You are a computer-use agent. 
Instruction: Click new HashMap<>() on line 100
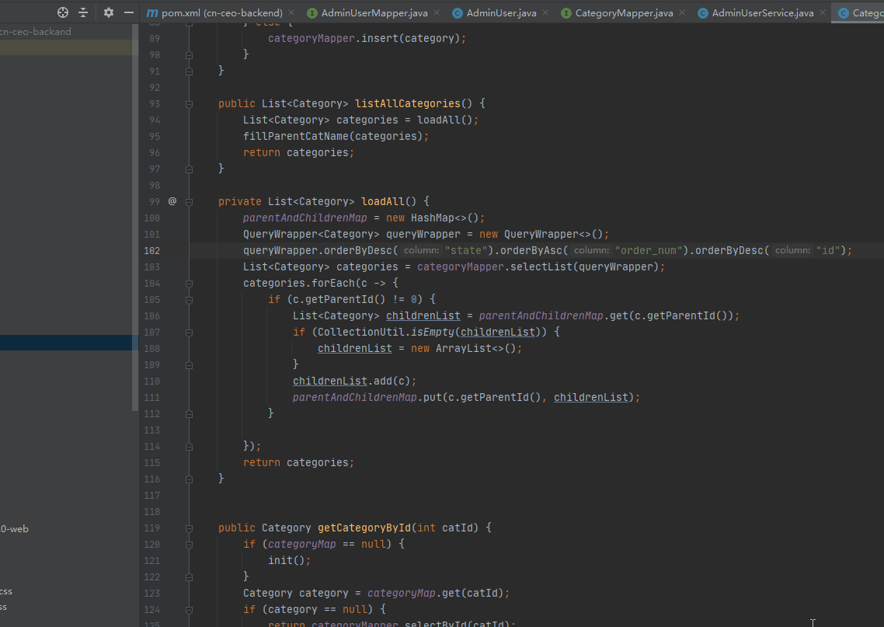point(435,218)
